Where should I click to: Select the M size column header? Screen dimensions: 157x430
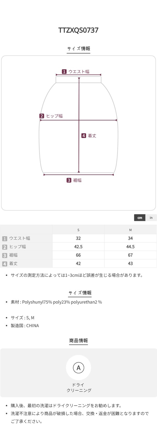point(130,230)
